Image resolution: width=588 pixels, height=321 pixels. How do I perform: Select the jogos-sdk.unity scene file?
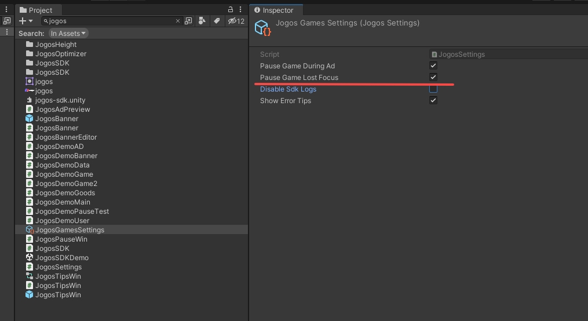pos(60,100)
